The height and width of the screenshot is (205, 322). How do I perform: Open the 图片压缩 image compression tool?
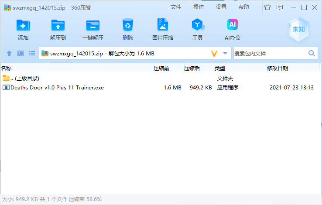pos(163,29)
